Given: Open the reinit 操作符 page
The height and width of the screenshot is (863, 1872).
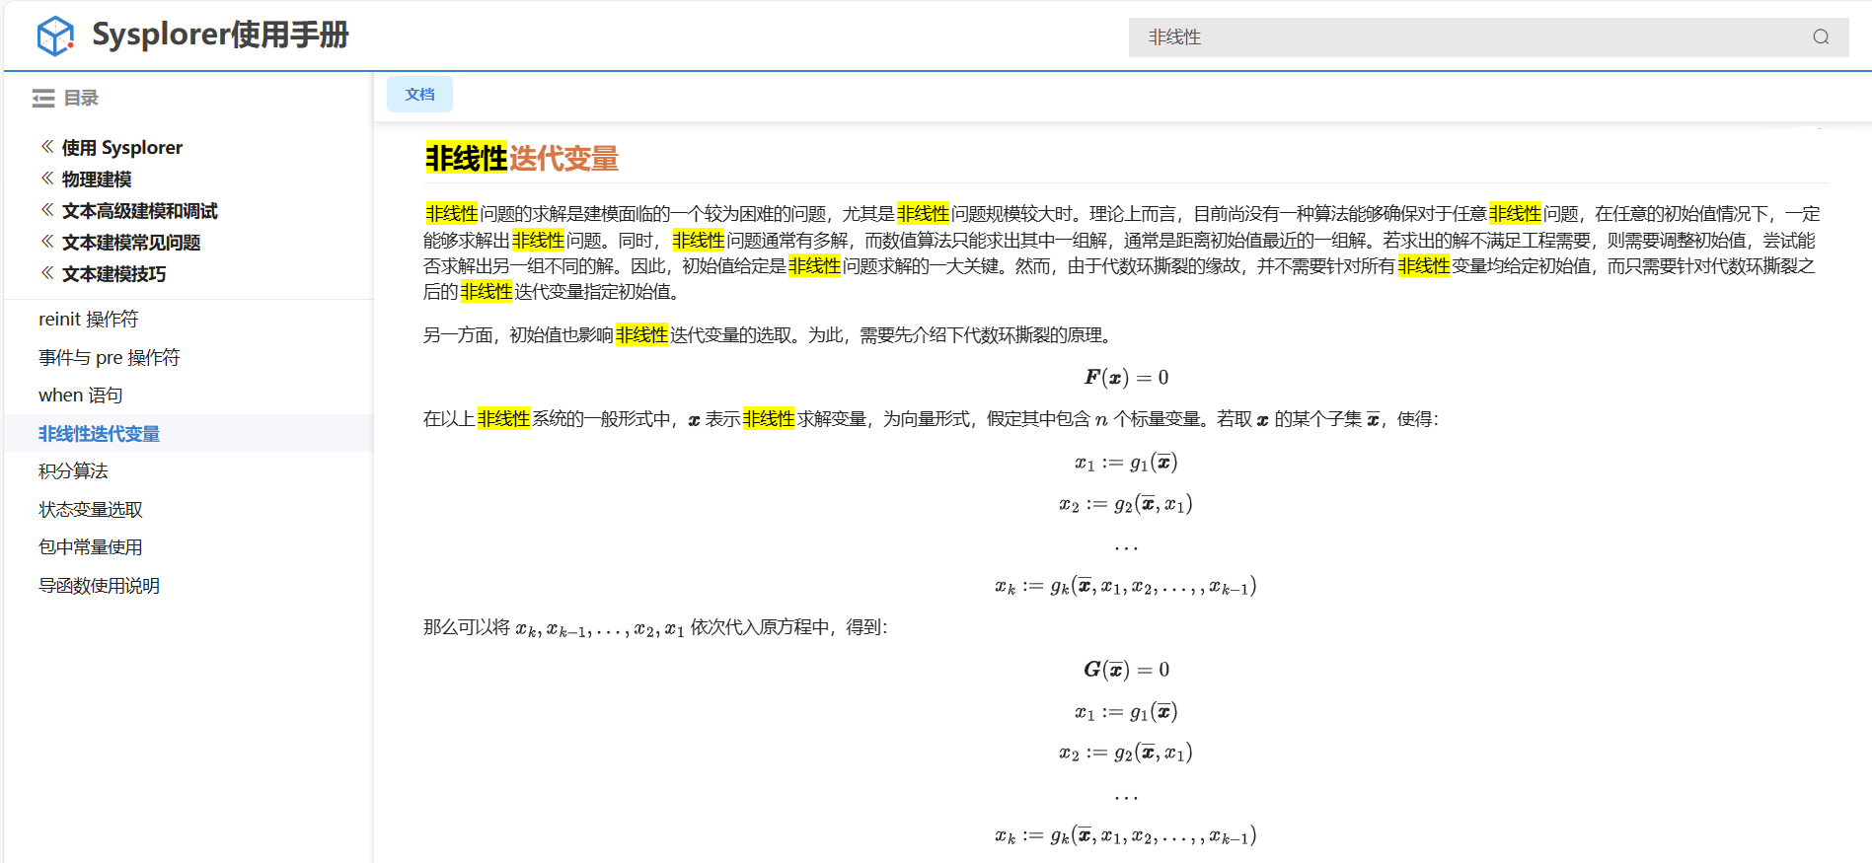Looking at the screenshot, I should pyautogui.click(x=89, y=320).
